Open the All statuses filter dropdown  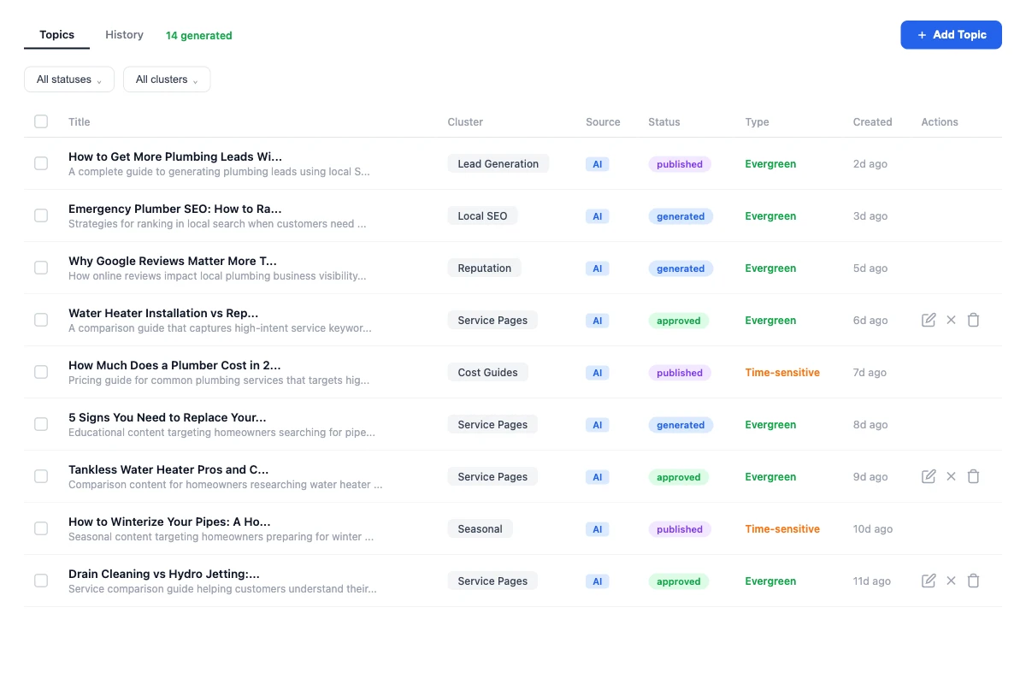pyautogui.click(x=69, y=80)
